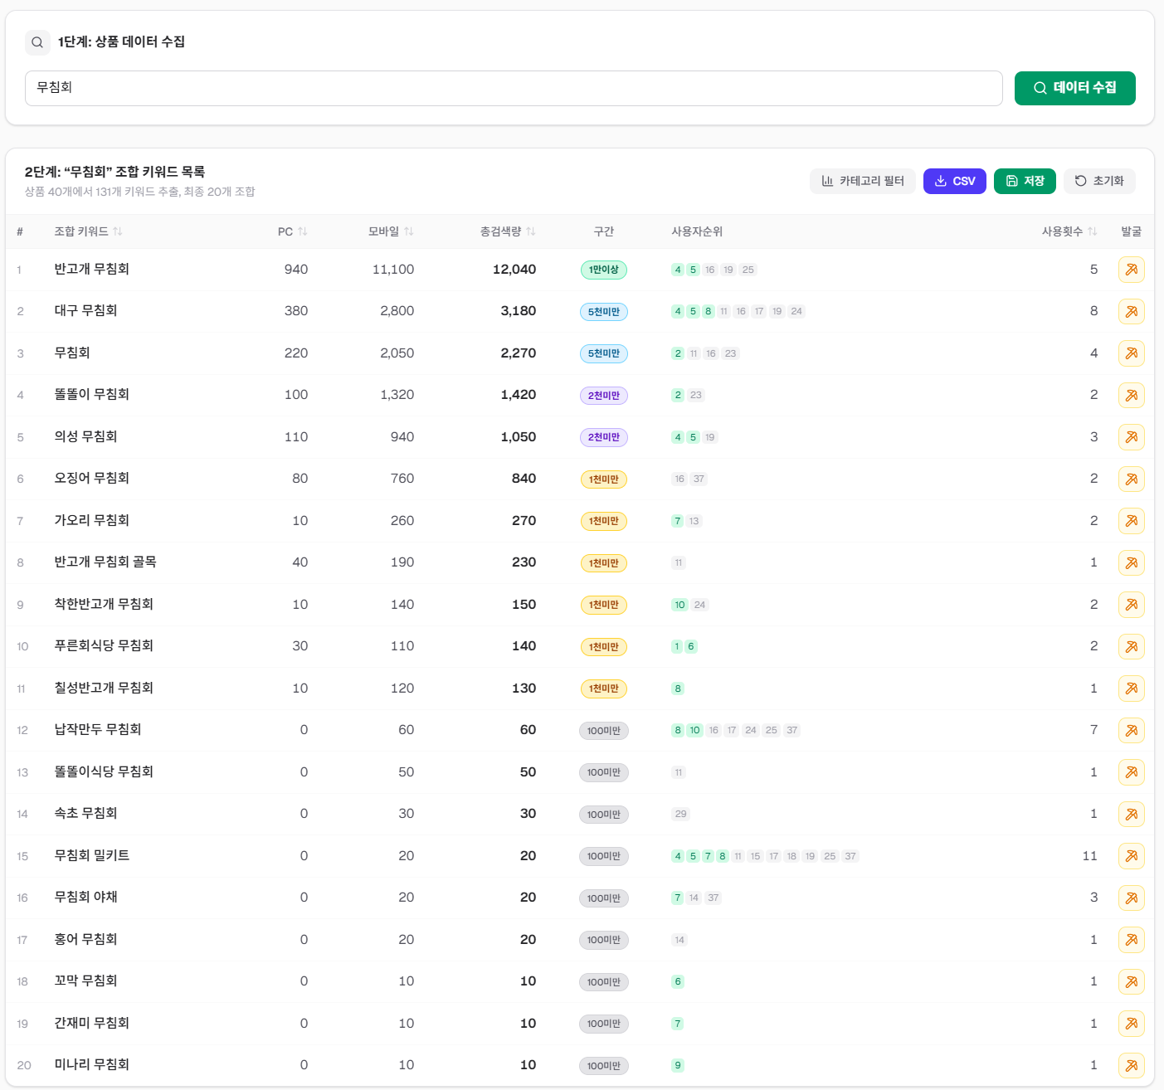
Task: Click the 저장 save button
Action: pos(1025,181)
